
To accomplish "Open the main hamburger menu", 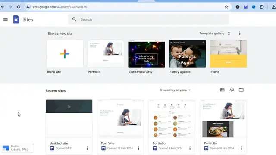I will (x=6, y=19).
